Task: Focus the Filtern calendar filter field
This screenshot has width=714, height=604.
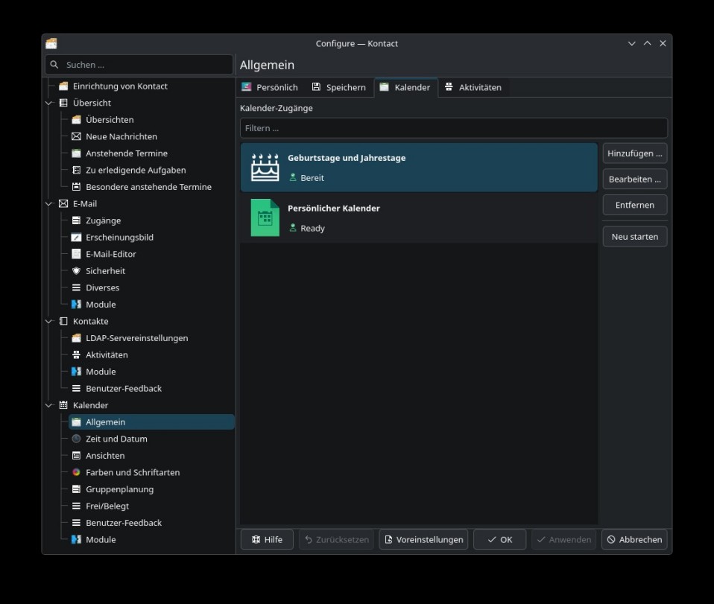Action: click(454, 128)
